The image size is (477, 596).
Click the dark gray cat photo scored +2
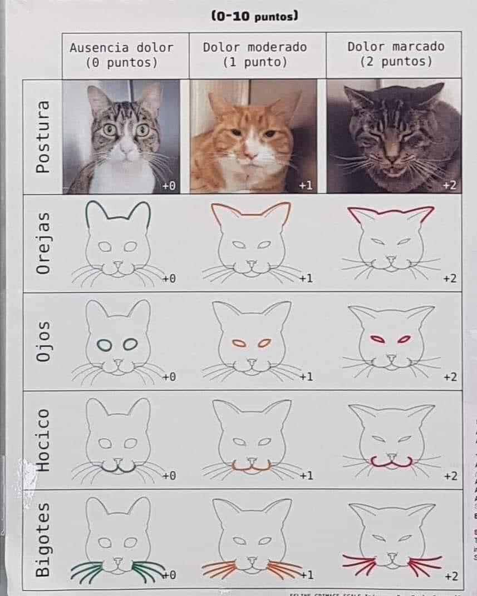(394, 136)
